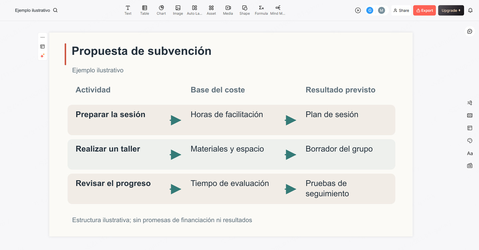Select 'Realizar un taller' text

(108, 149)
